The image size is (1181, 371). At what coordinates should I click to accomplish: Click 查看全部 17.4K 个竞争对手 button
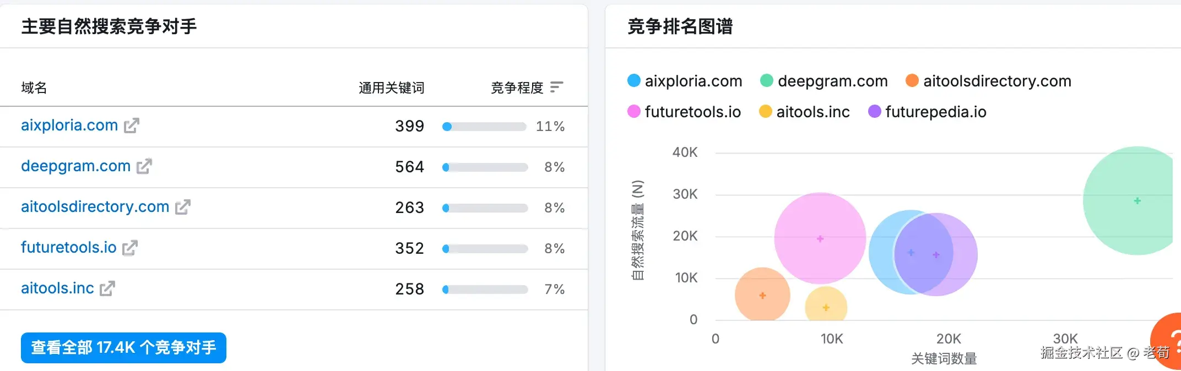[123, 348]
